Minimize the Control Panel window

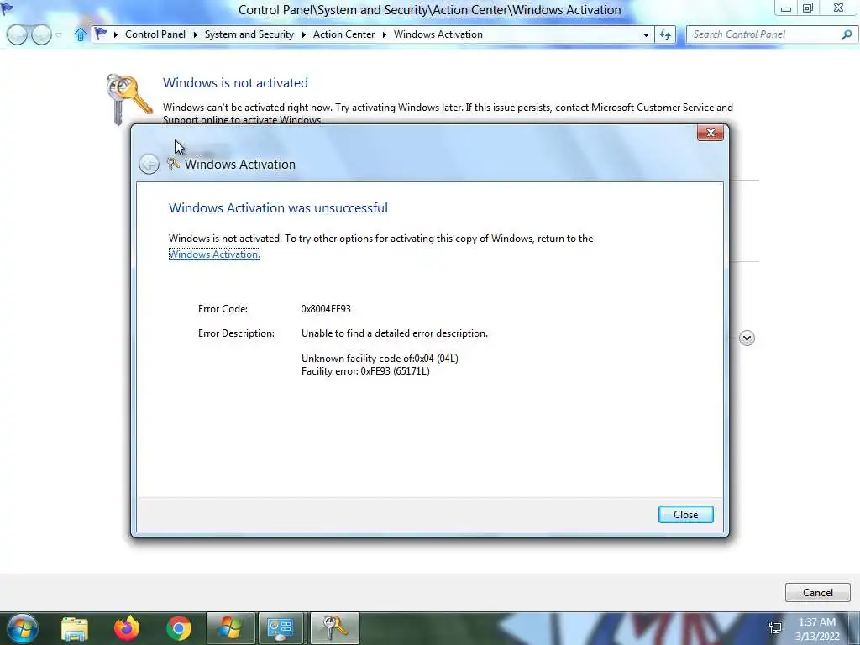click(785, 8)
